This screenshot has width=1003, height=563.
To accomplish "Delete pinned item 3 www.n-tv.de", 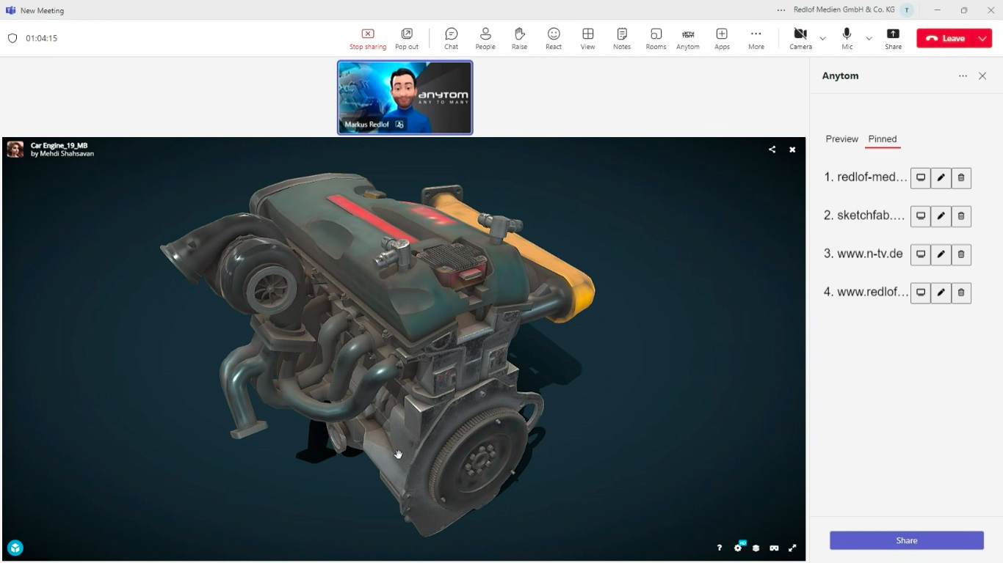I will [961, 254].
